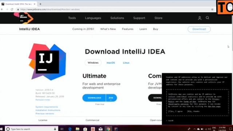The image size is (233, 131).
Task: Reload the page with the refresh icon
Action: (12, 9)
